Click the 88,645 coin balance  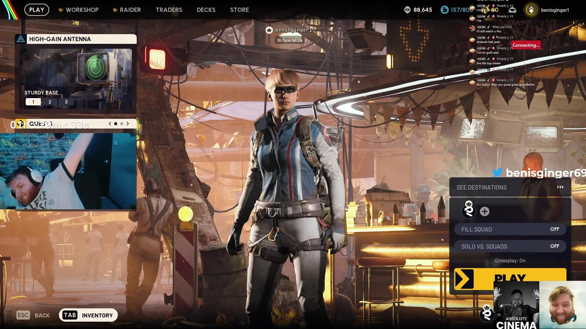pyautogui.click(x=423, y=10)
